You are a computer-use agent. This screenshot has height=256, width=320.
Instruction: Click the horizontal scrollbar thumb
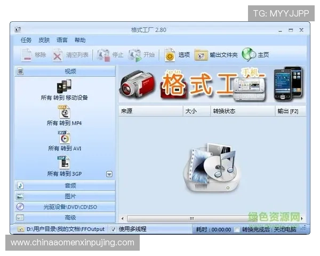(191, 219)
